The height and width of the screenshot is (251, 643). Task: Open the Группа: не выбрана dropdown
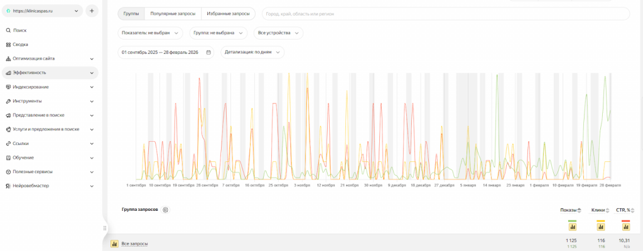pos(218,33)
